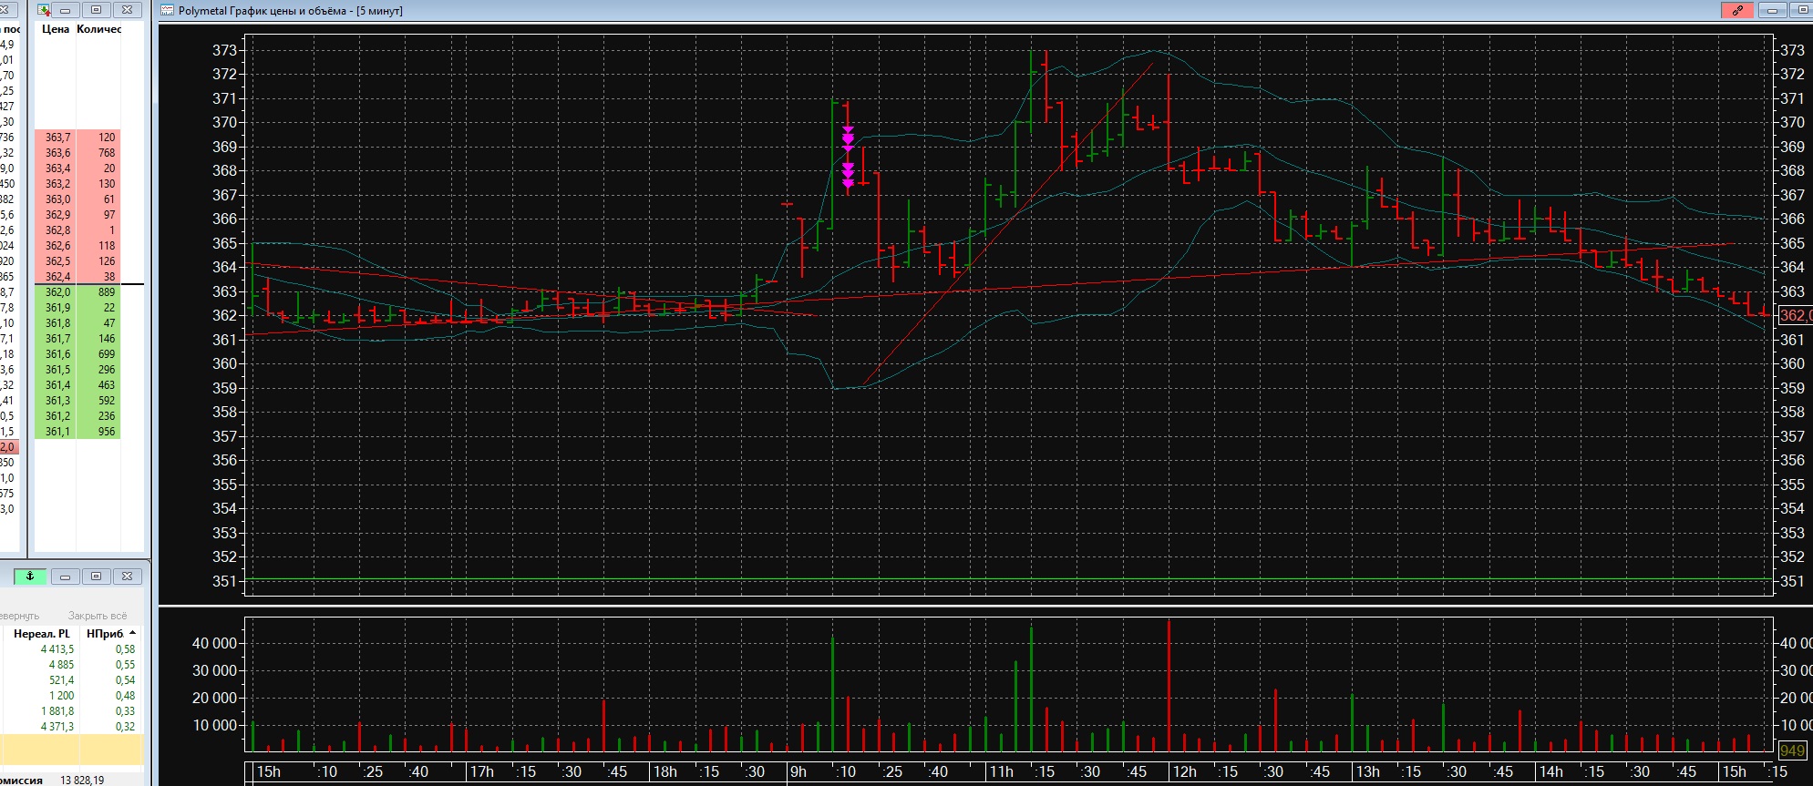1813x786 pixels.
Task: Select the 362,0 best bid row
Action: (58, 292)
